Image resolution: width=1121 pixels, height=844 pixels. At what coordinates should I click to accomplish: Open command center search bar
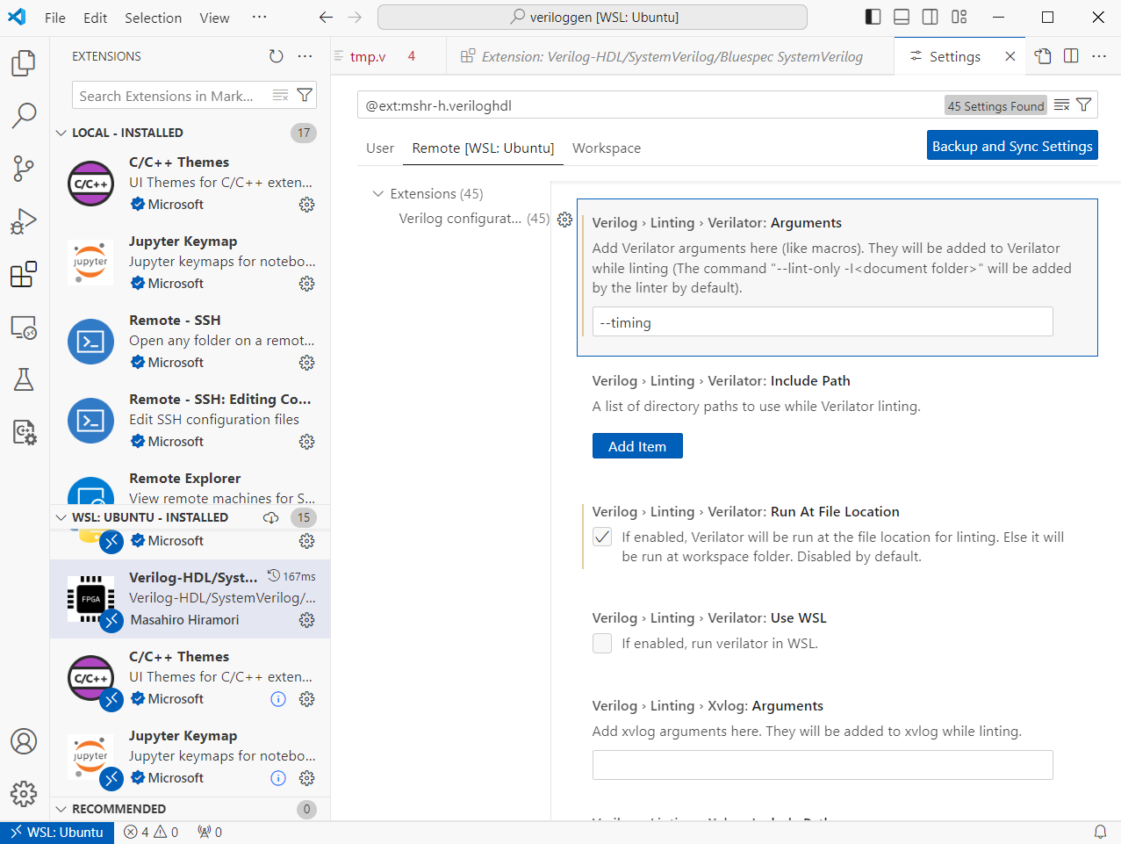pos(593,17)
